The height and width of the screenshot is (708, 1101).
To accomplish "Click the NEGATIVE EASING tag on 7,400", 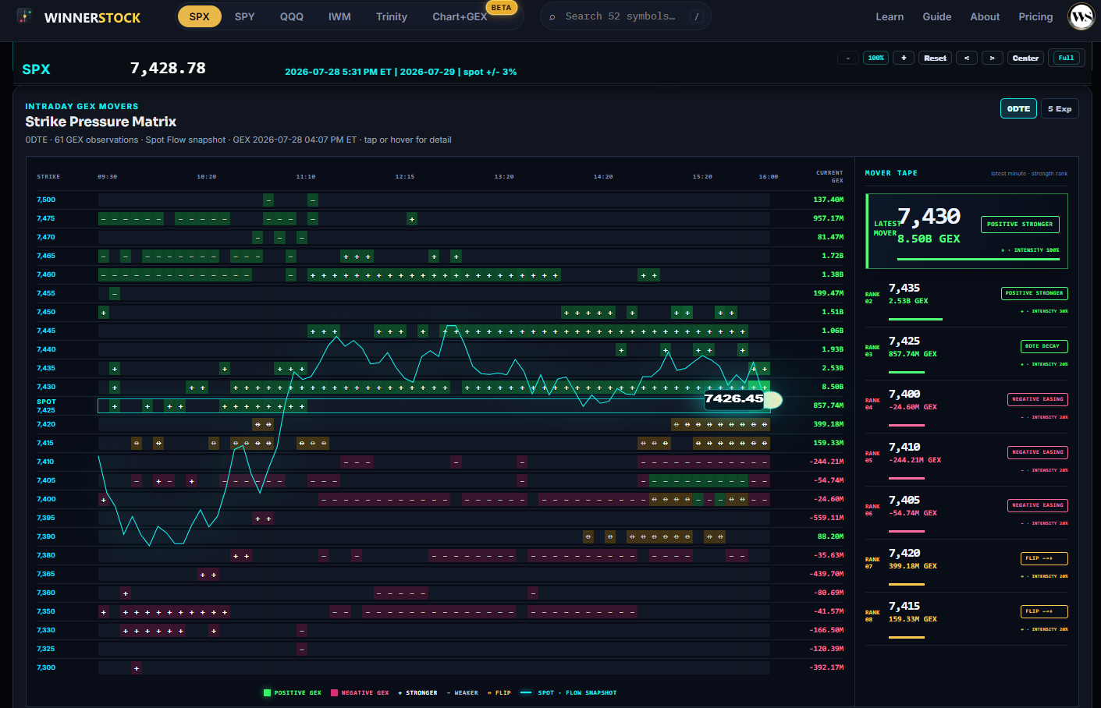I will (x=1038, y=399).
